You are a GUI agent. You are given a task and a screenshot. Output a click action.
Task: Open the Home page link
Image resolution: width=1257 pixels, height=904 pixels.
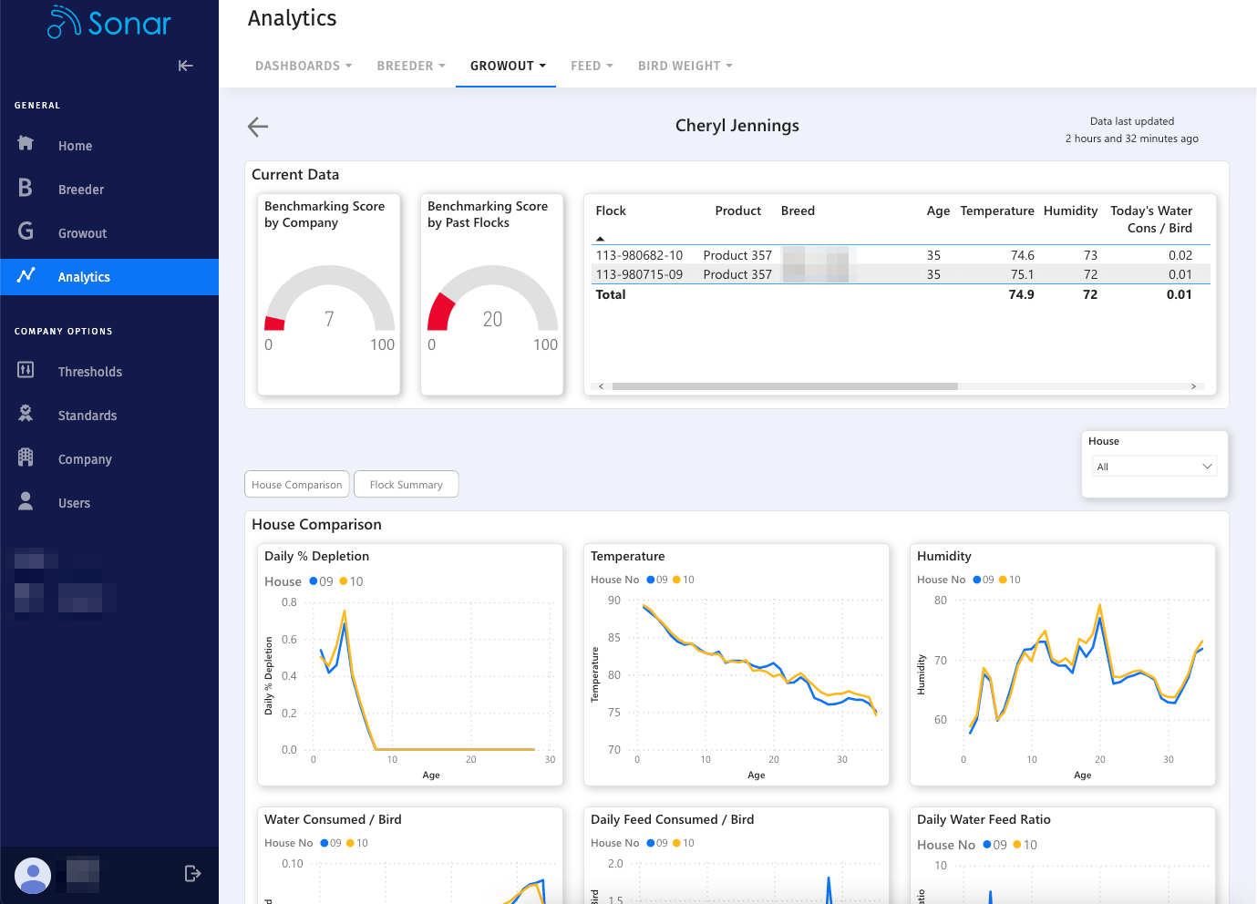(x=75, y=146)
